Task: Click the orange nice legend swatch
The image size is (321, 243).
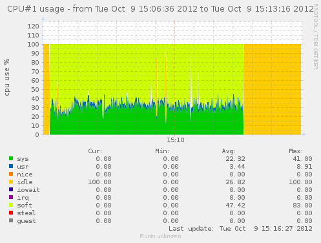Action: 11,174
